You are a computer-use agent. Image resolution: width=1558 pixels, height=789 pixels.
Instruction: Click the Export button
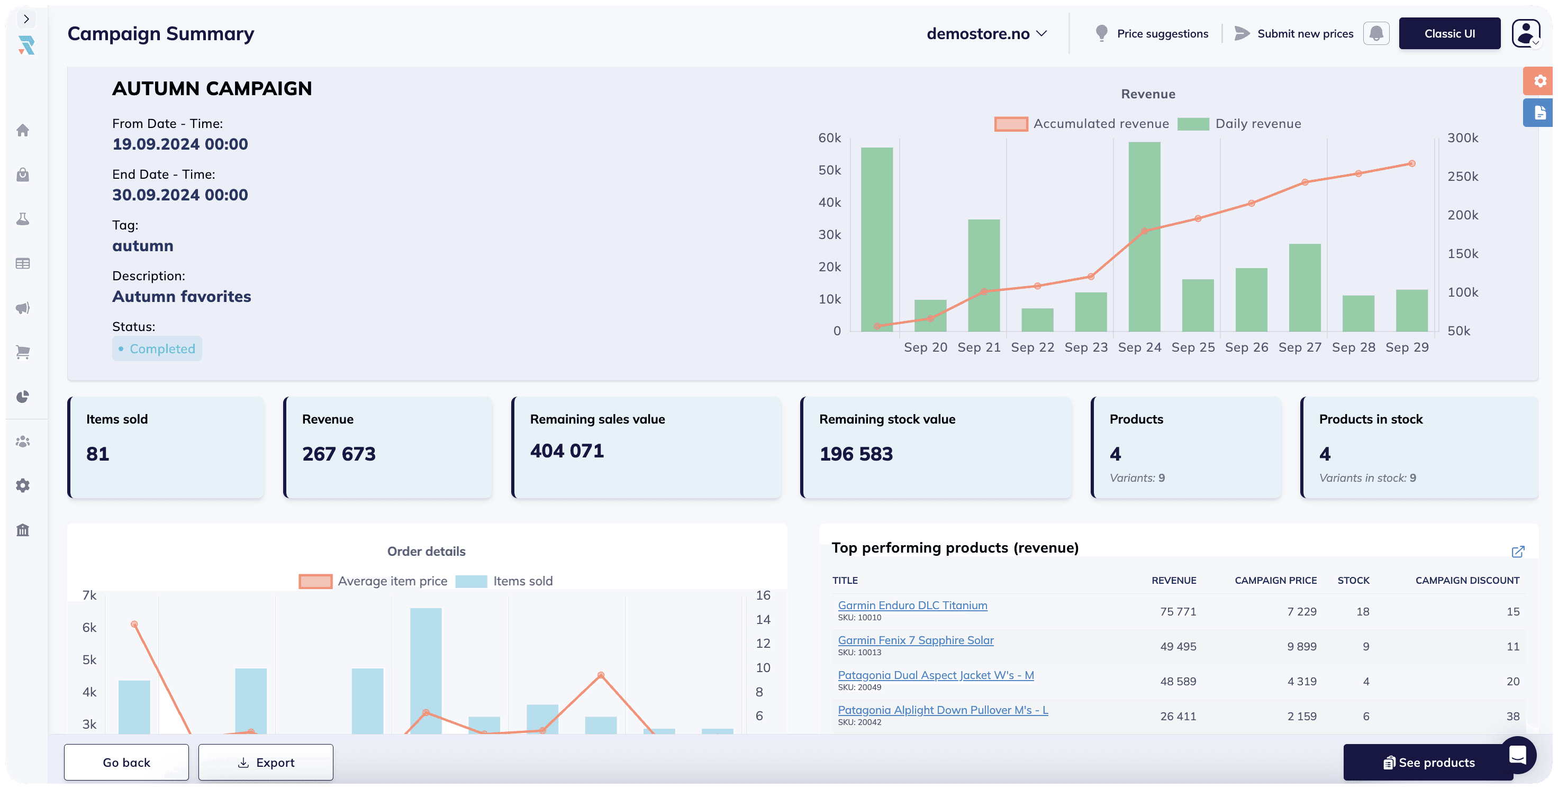click(266, 763)
